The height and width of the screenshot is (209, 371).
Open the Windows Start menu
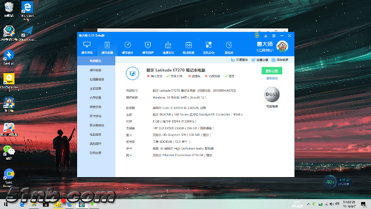(x=6, y=204)
